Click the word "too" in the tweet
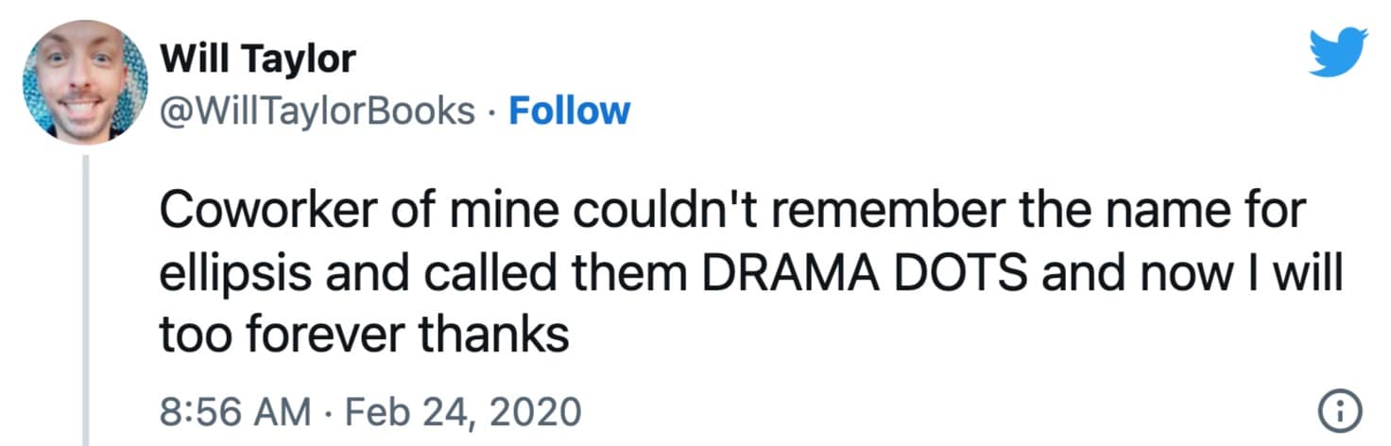 pyautogui.click(x=191, y=334)
